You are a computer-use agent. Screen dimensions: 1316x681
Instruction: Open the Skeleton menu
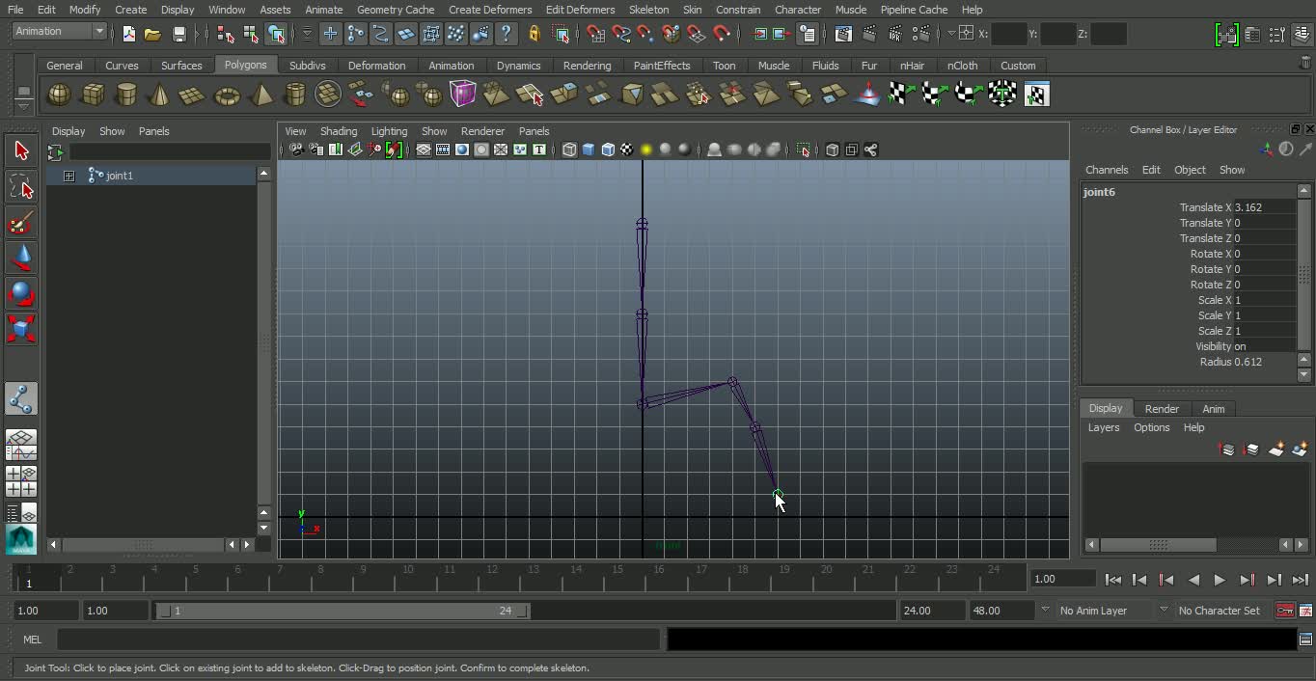coord(648,10)
